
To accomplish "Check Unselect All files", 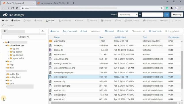I will point(139,31).
